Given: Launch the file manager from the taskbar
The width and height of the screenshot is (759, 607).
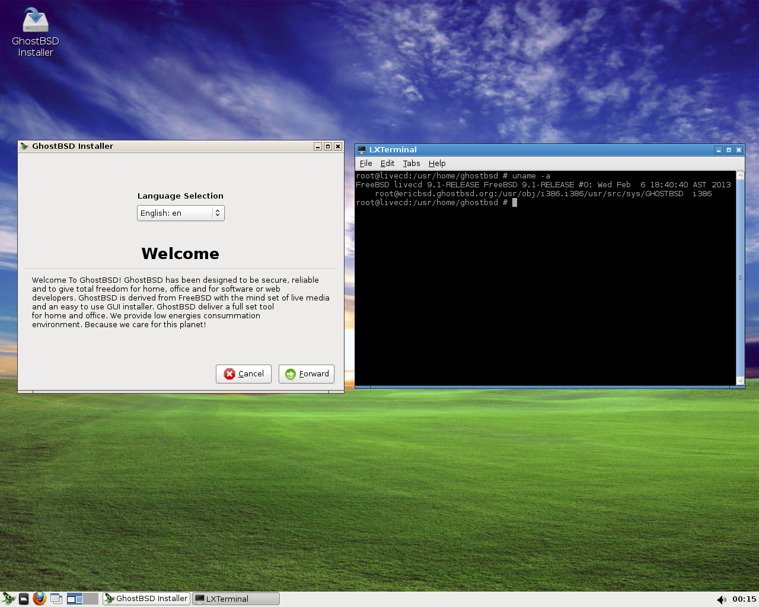Looking at the screenshot, I should pyautogui.click(x=24, y=599).
